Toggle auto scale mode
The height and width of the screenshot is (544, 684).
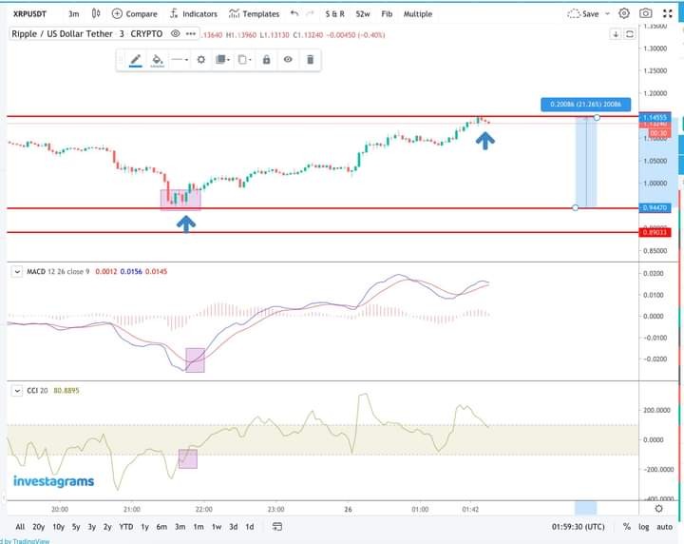pos(664,527)
